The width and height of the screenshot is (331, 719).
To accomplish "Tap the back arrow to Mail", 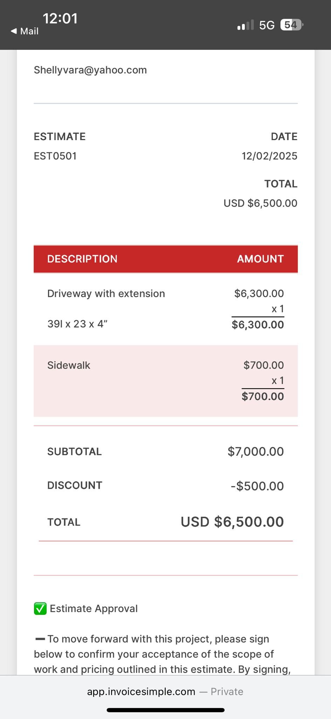I will coord(14,31).
